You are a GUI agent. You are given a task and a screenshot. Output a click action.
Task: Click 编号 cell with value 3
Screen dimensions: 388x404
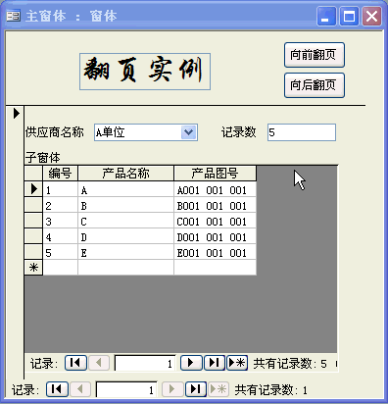click(60, 221)
